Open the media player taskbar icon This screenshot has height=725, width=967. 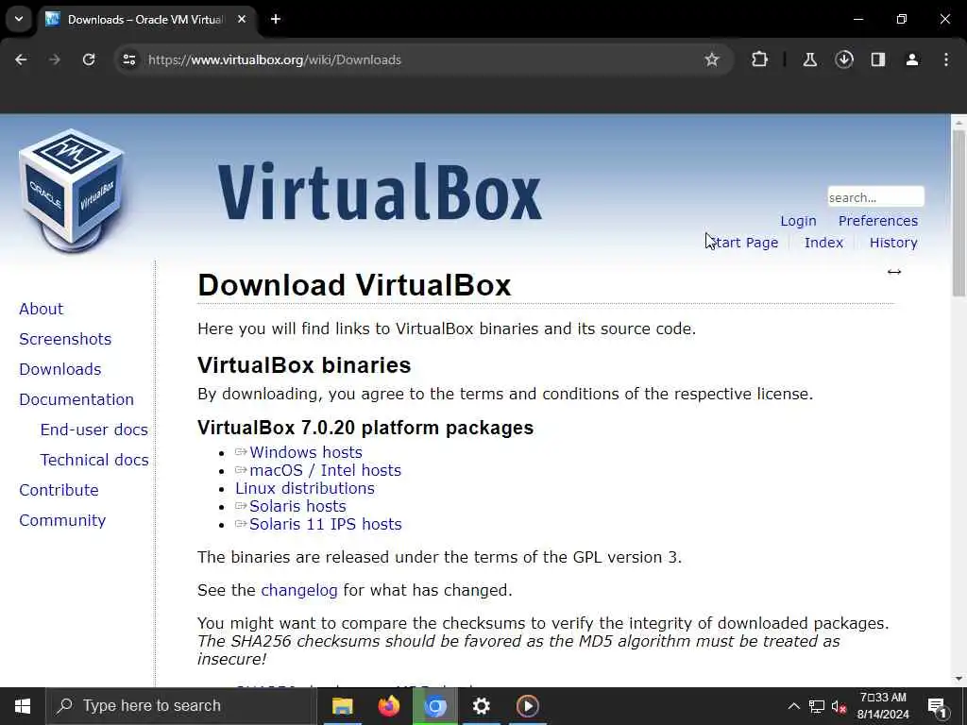(527, 706)
